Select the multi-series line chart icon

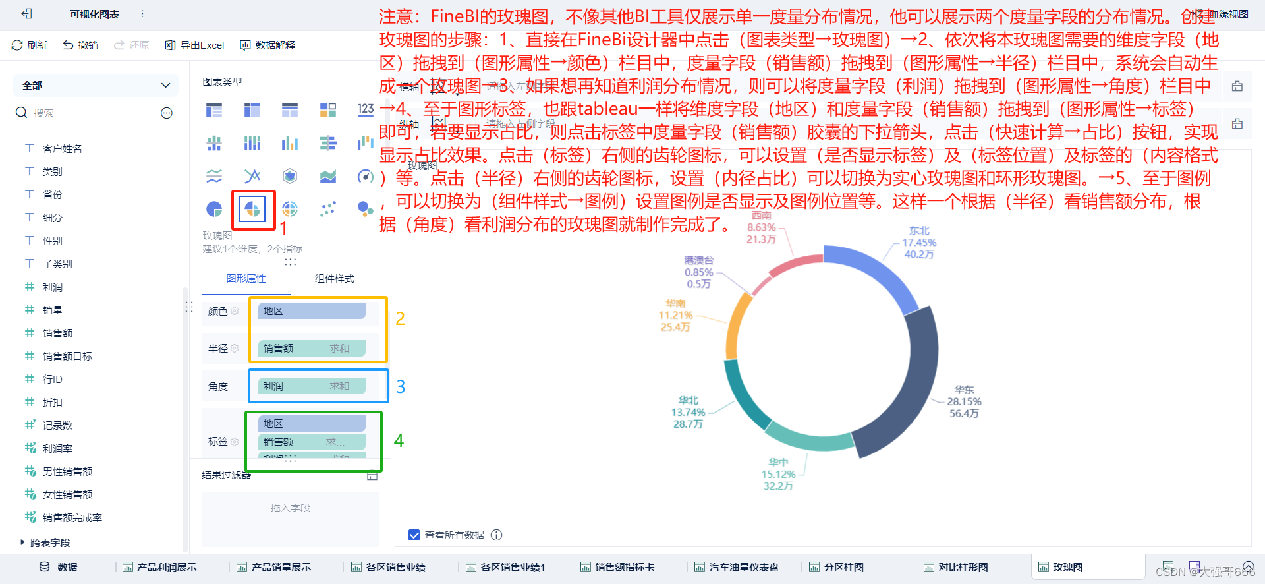(x=252, y=176)
